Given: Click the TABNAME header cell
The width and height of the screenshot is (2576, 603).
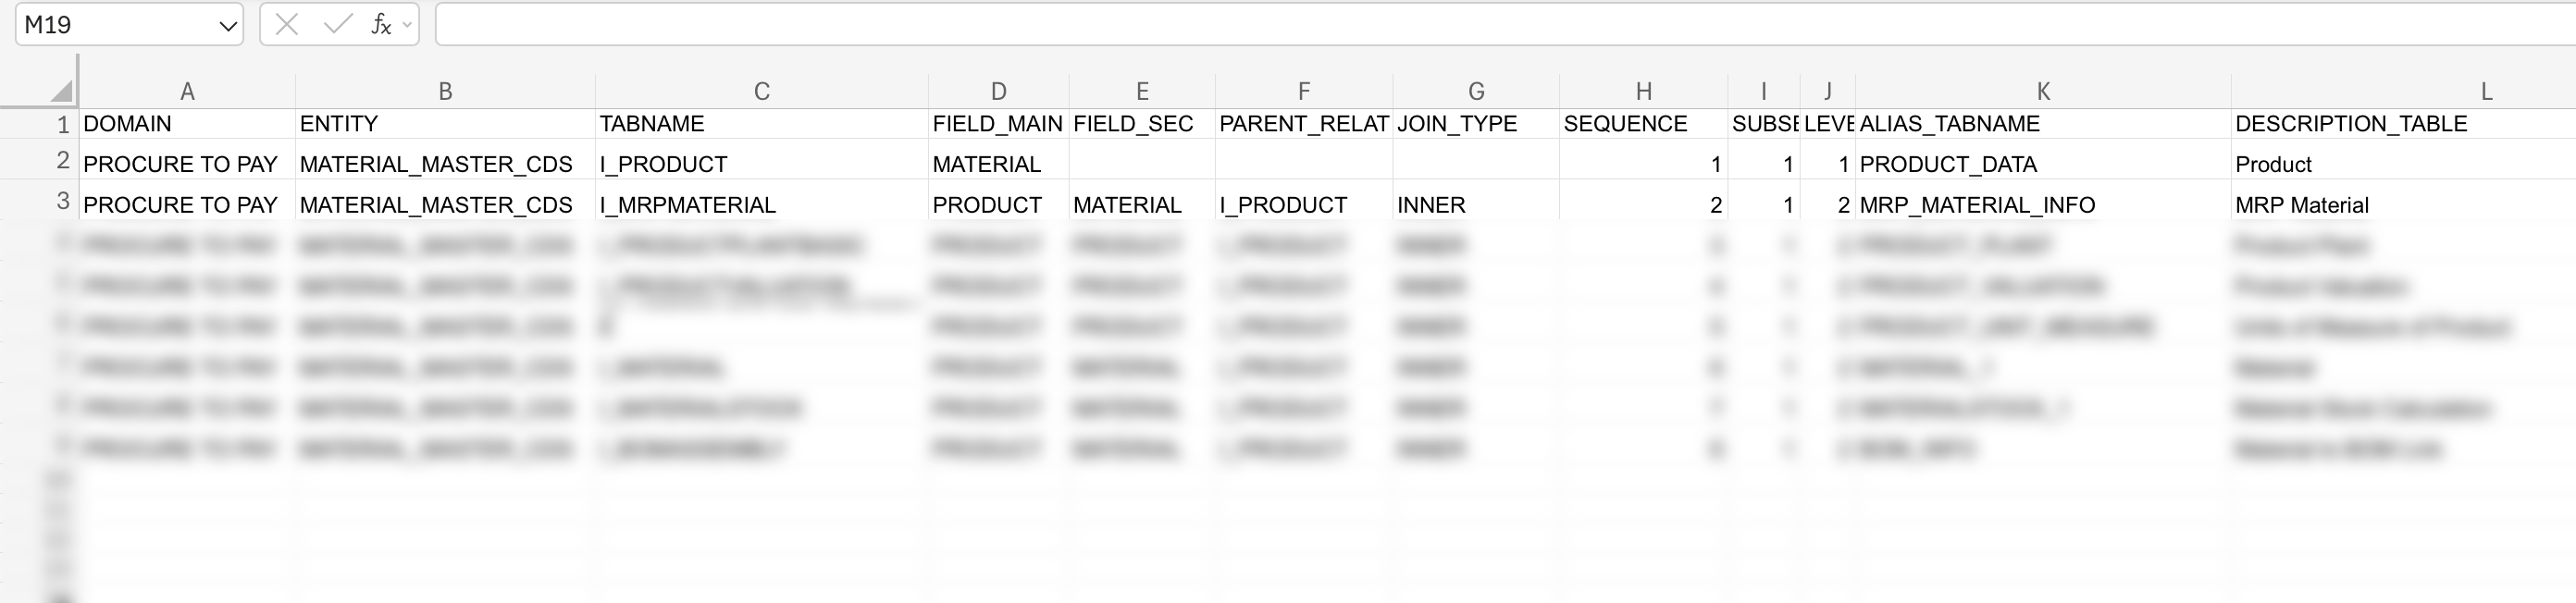Looking at the screenshot, I should pyautogui.click(x=652, y=124).
